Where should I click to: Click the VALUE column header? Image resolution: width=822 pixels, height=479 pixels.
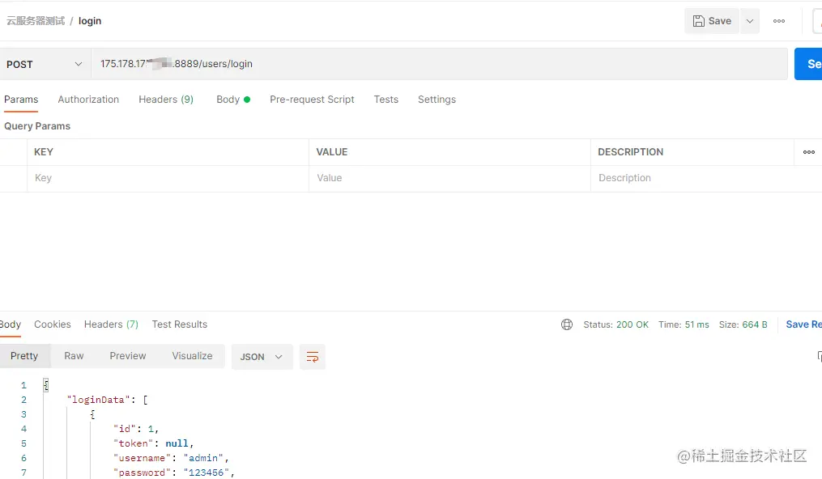tap(332, 152)
